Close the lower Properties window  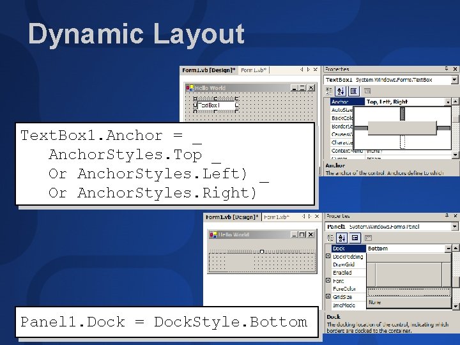[x=456, y=216]
